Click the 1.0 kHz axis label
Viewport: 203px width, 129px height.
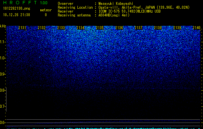tap(3, 58)
